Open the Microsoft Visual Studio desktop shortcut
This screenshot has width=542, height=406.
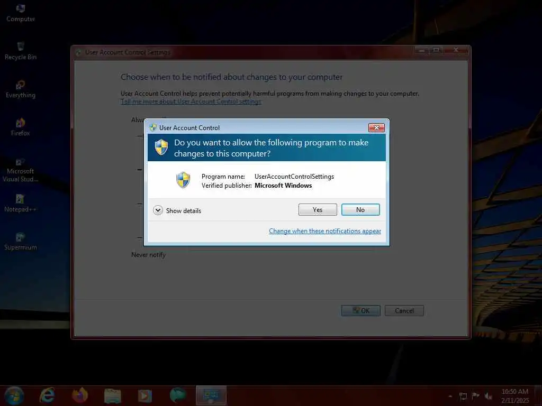coord(21,170)
